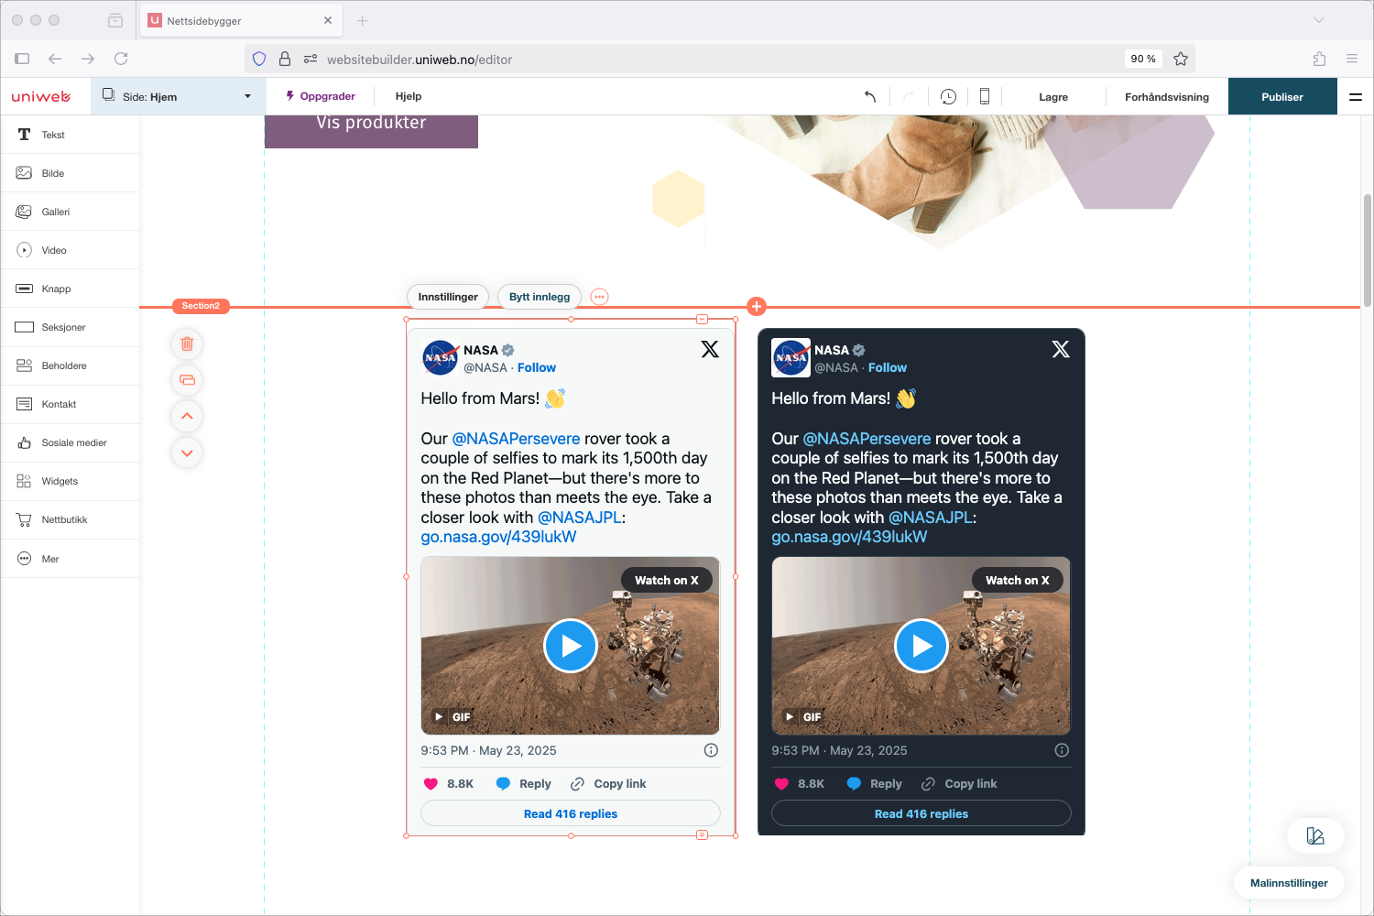The width and height of the screenshot is (1374, 916).
Task: Open @NASAJPL link in dark tweet
Action: [x=931, y=518]
